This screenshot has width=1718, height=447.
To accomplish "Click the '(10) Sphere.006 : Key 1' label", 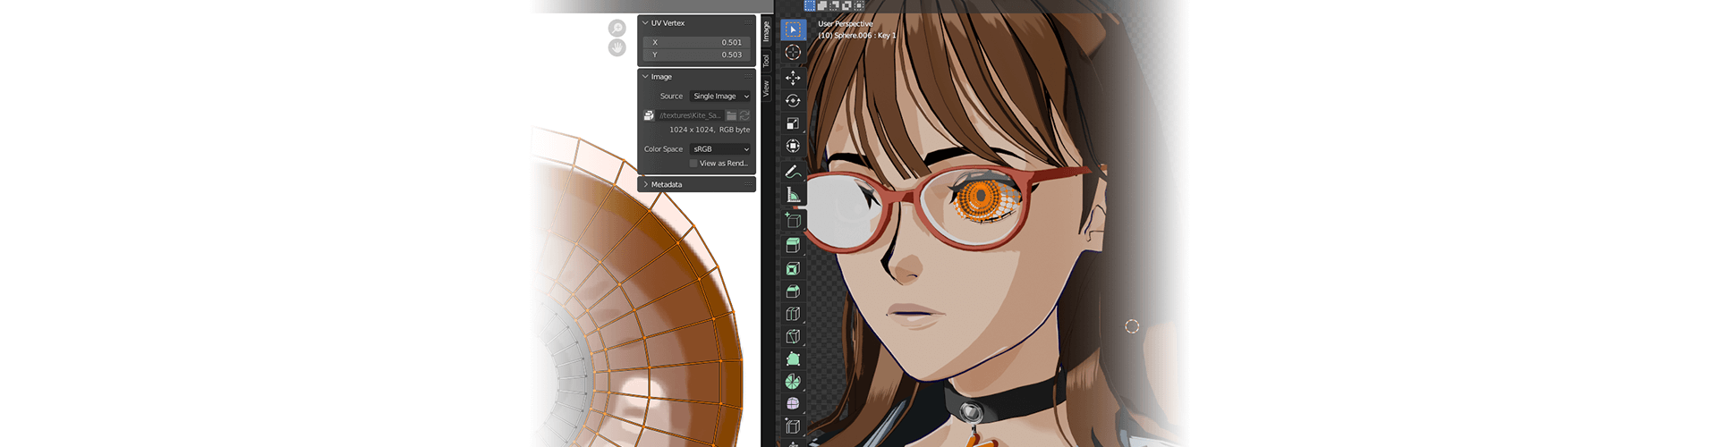I will point(857,36).
